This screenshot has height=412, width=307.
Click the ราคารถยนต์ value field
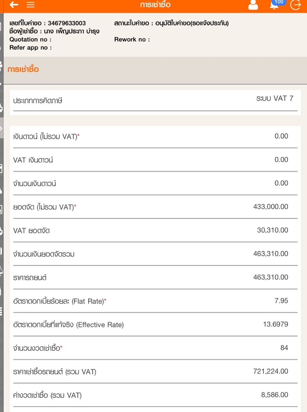(270, 277)
